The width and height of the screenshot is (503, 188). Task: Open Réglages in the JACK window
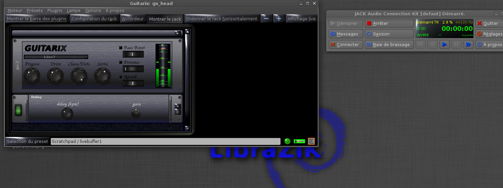click(x=489, y=34)
